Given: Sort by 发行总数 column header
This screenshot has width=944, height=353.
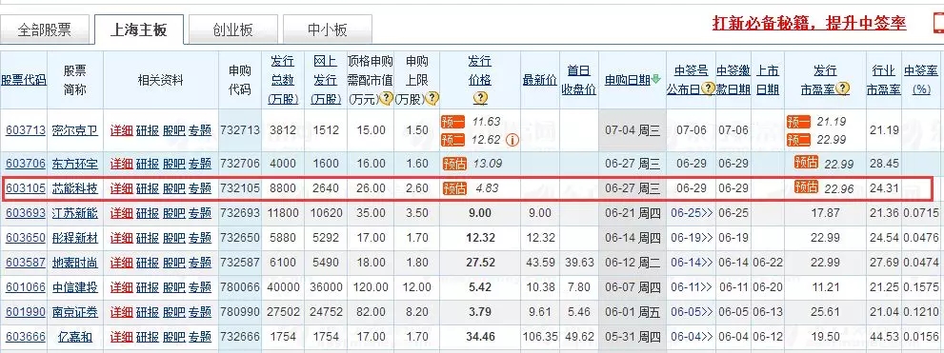Looking at the screenshot, I should [282, 79].
